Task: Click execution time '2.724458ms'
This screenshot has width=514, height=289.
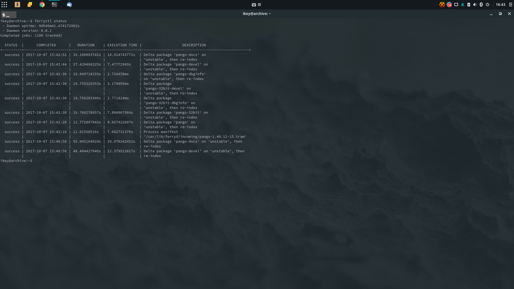Action: click(x=118, y=74)
